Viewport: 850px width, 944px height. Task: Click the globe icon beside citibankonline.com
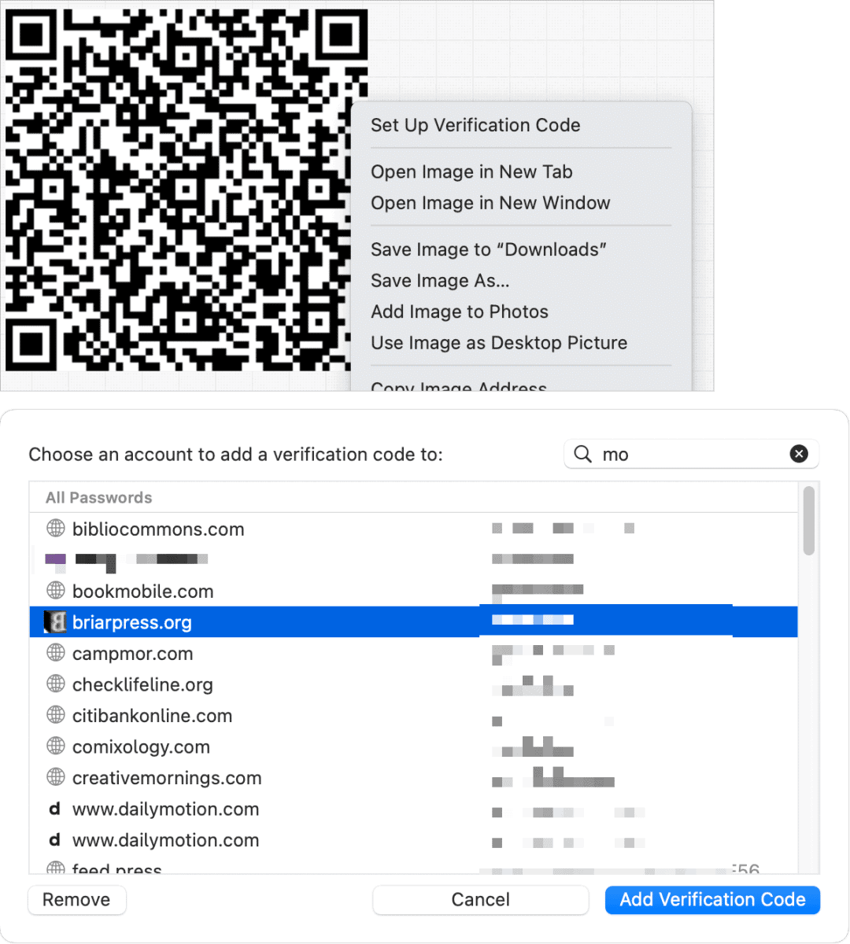[x=56, y=714]
